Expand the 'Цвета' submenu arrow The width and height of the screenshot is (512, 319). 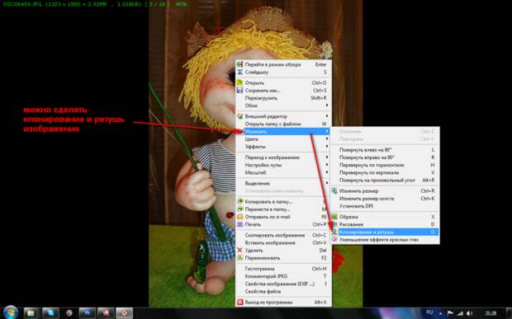pos(326,138)
